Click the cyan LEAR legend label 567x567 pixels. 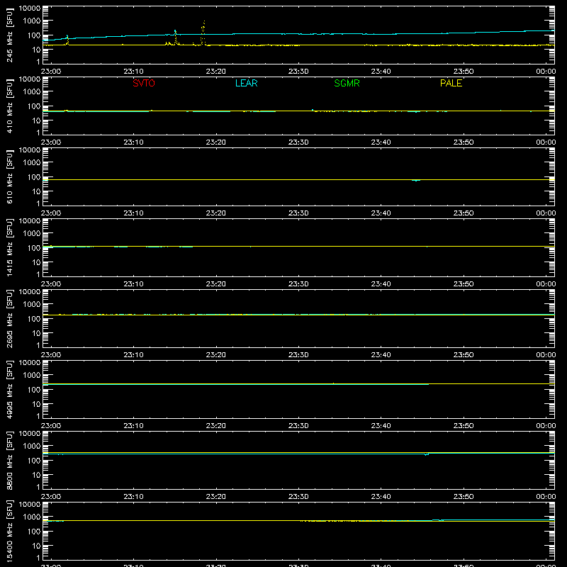(x=246, y=83)
